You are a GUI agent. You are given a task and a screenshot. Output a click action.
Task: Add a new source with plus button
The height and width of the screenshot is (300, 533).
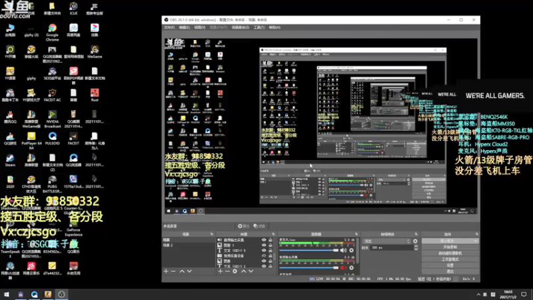[221, 271]
